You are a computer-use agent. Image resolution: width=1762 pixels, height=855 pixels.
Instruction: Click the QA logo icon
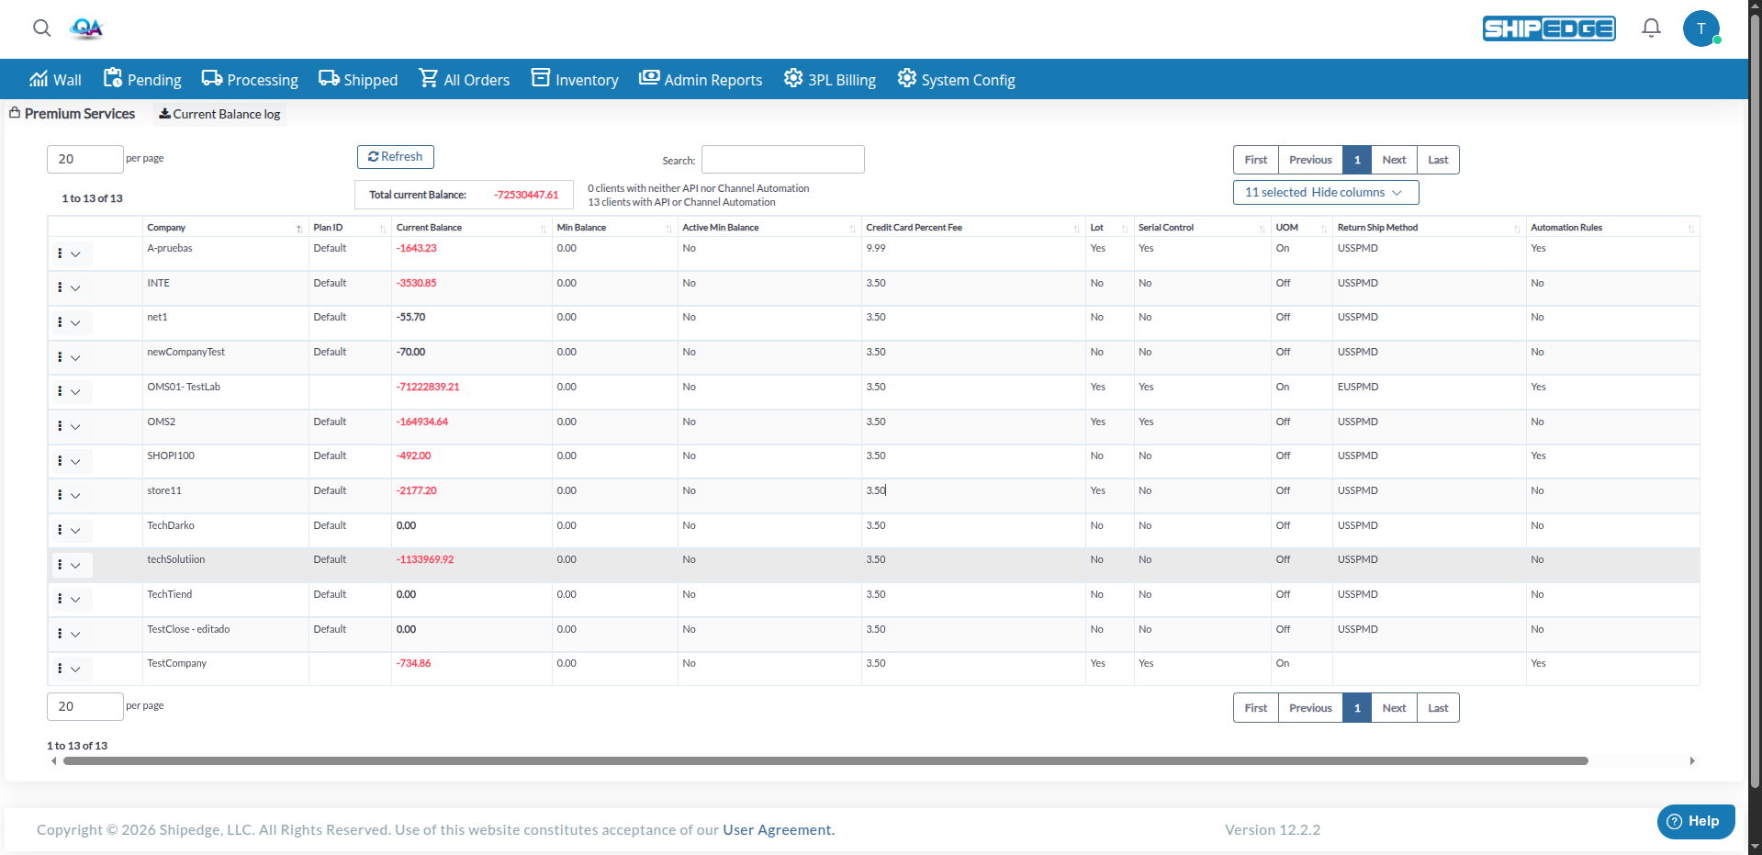point(86,28)
